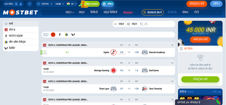Click the Dota 2 icon in Team Lynx league header
The image size is (226, 105).
coord(45,81)
